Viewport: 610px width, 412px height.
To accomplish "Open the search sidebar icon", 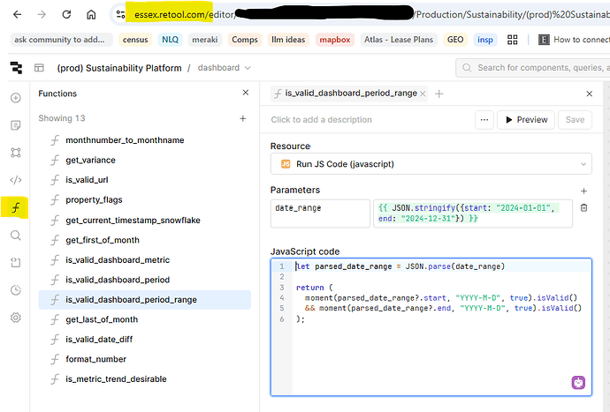I will pyautogui.click(x=16, y=236).
